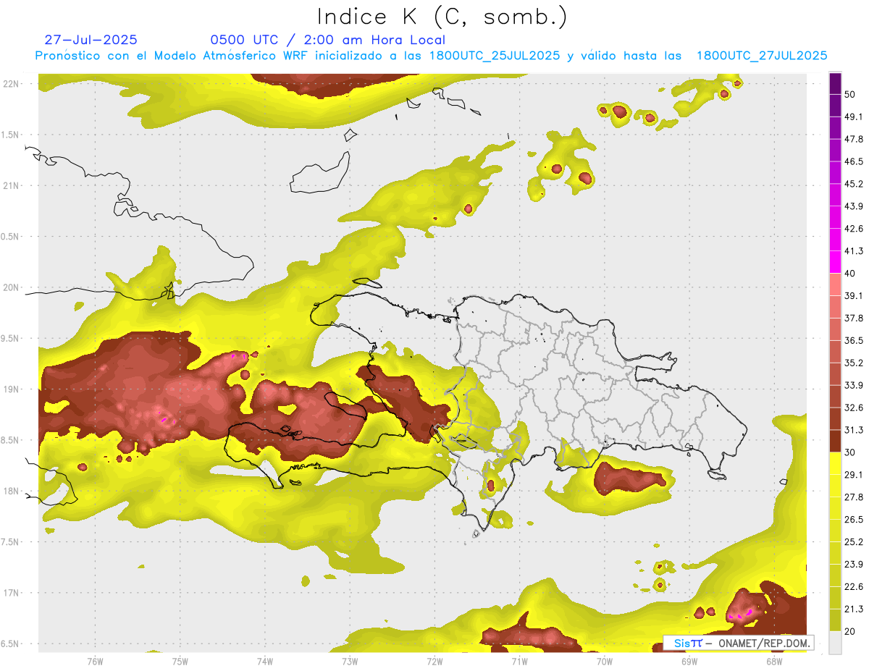The height and width of the screenshot is (671, 869).
Task: Click the legend value "30"
Action: click(x=850, y=452)
